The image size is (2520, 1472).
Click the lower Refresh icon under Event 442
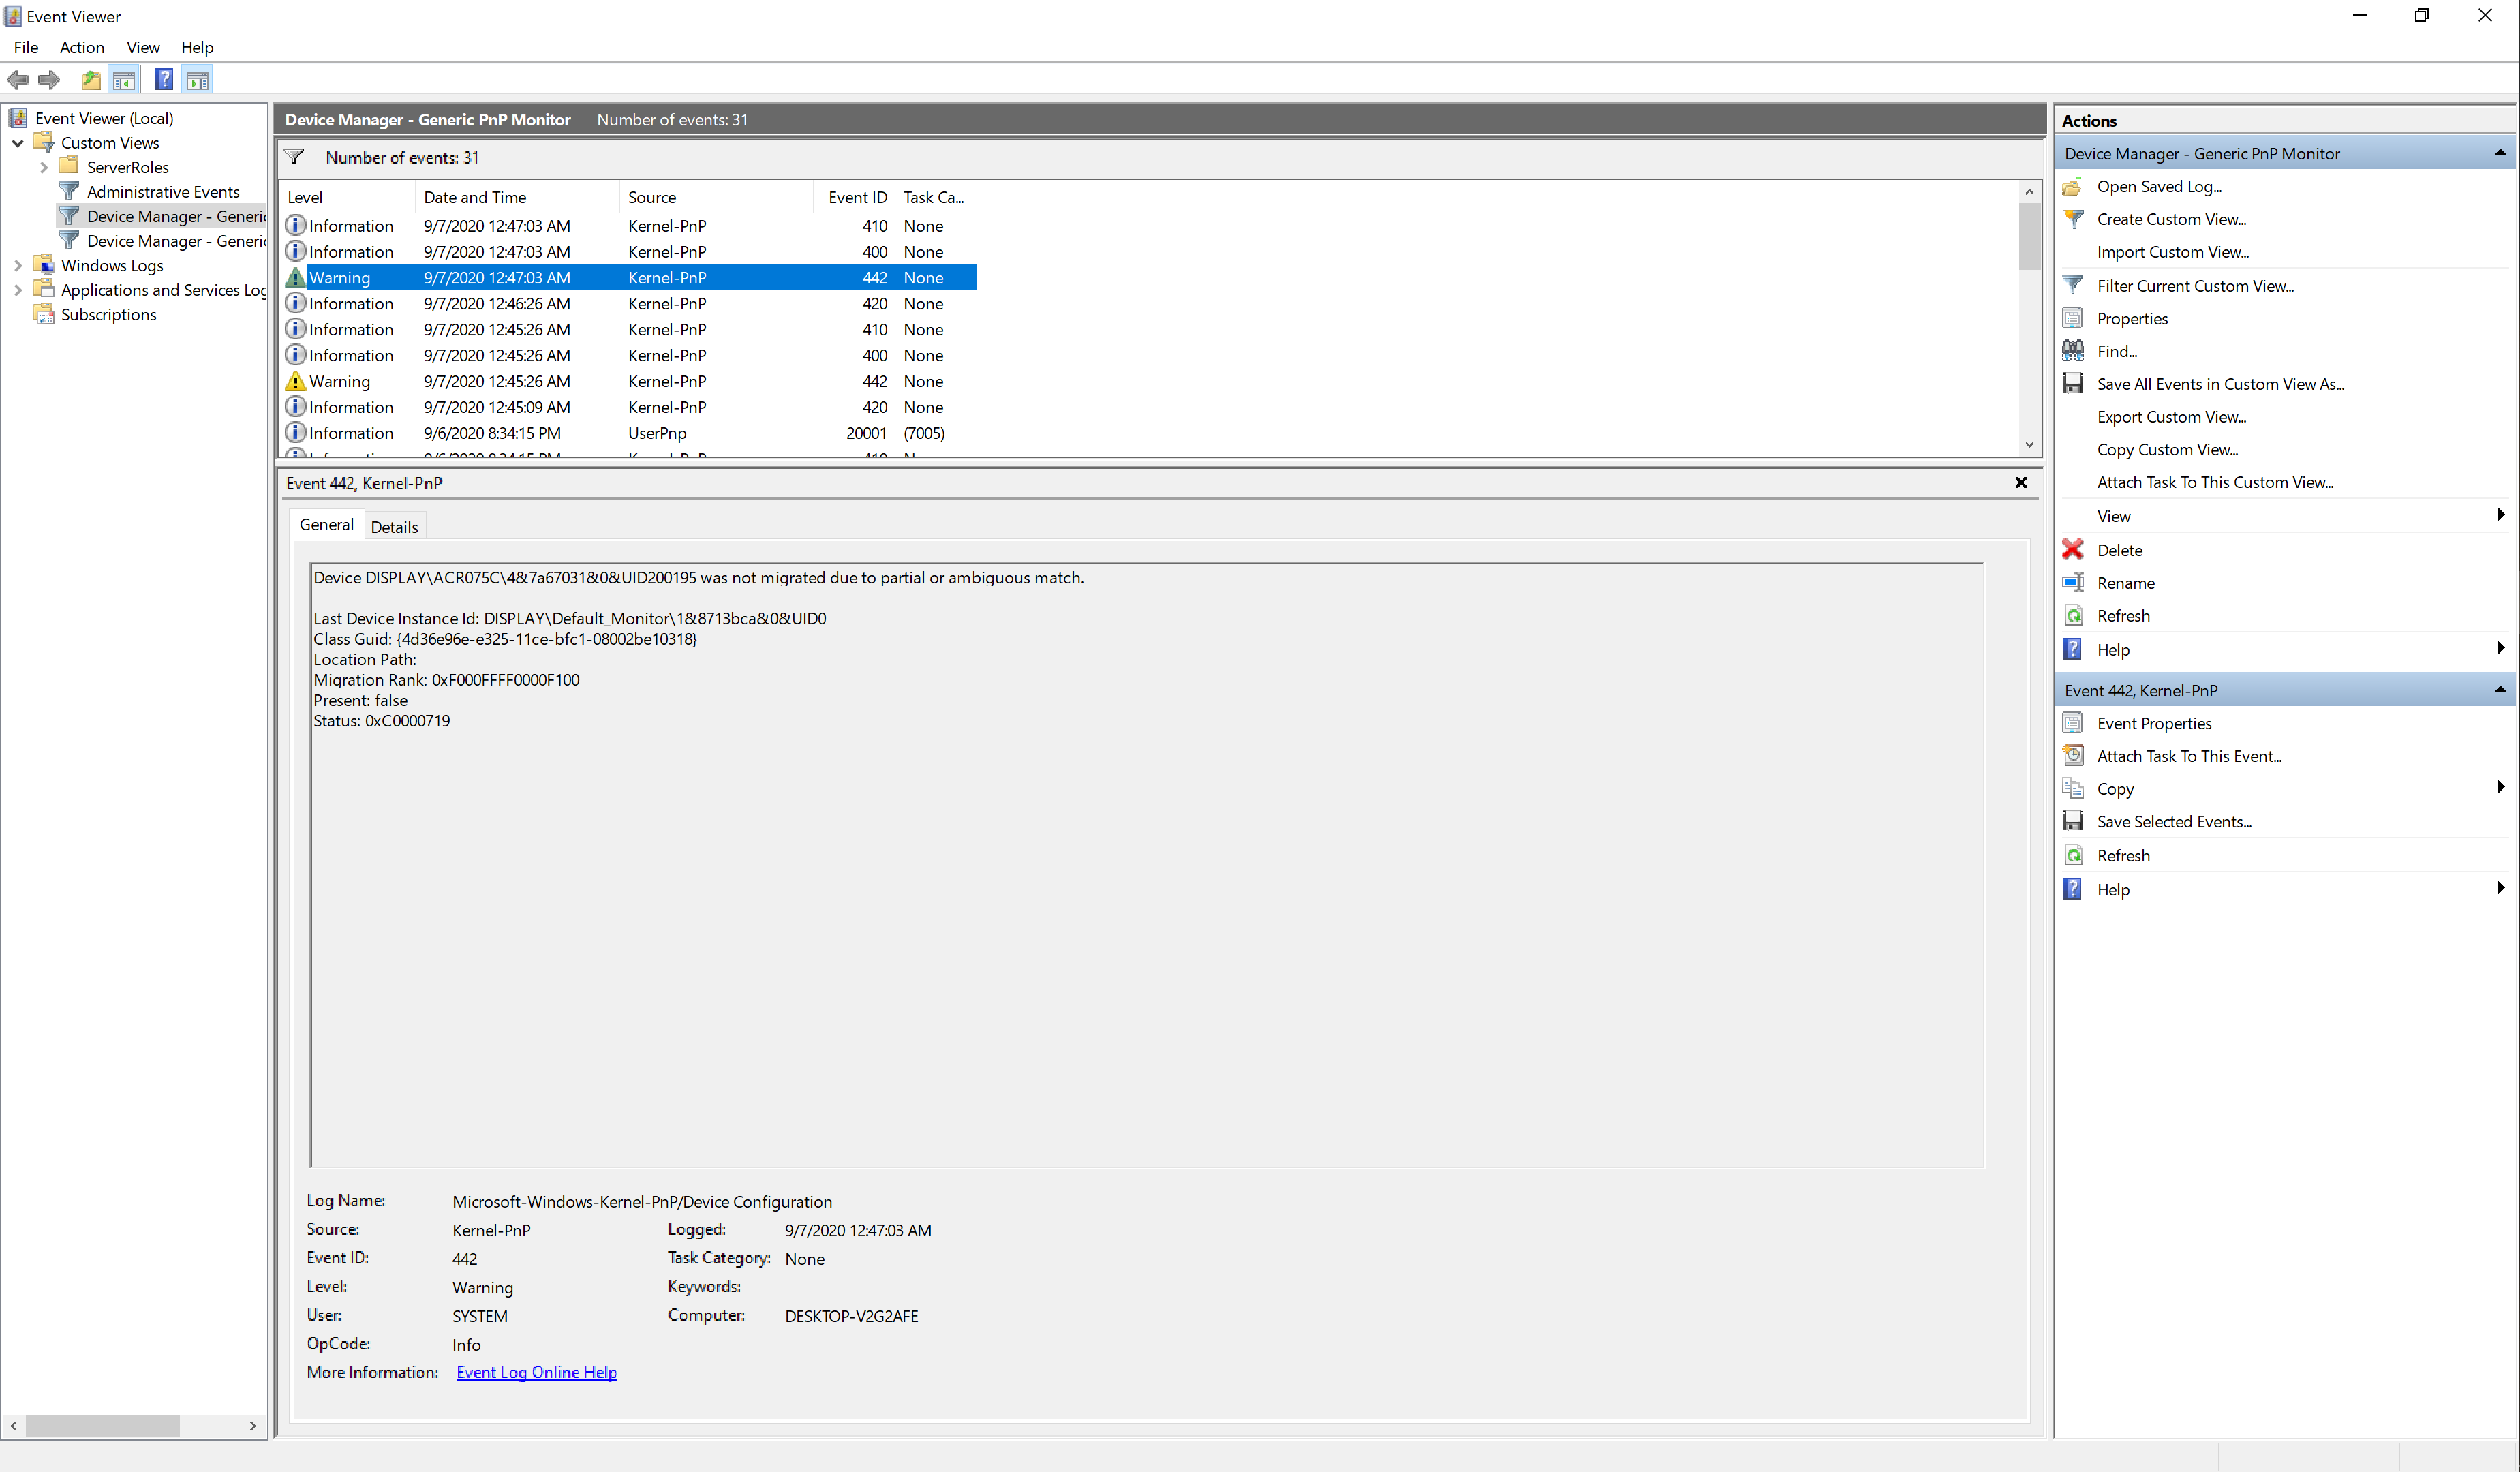coord(2073,856)
